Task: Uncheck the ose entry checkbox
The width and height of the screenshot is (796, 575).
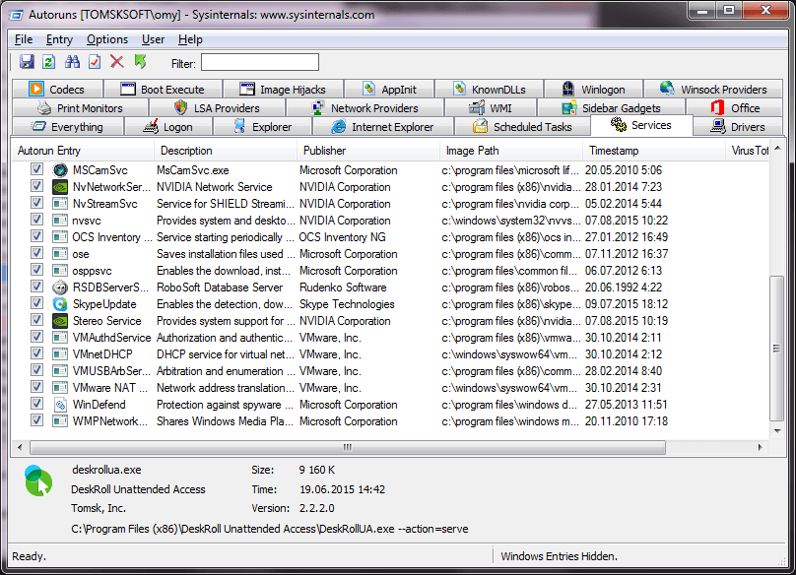Action: [x=36, y=253]
